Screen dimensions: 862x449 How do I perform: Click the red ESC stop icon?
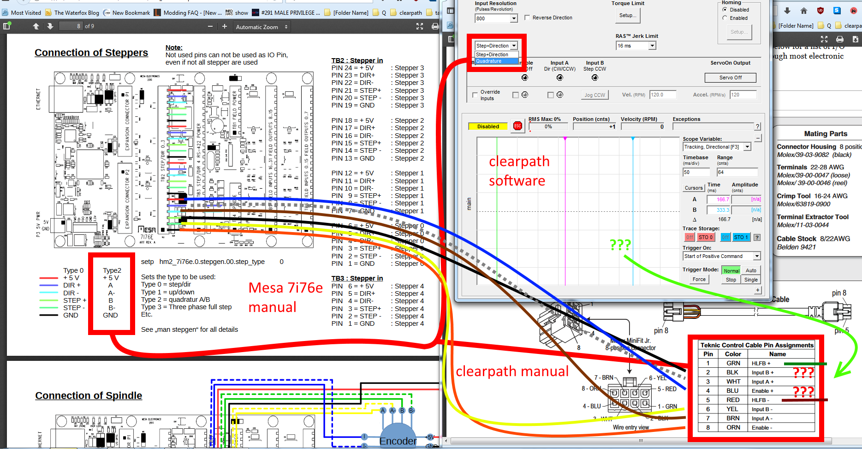click(517, 126)
